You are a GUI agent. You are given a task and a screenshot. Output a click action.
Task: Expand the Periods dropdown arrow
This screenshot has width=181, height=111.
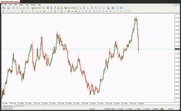pos(115,8)
